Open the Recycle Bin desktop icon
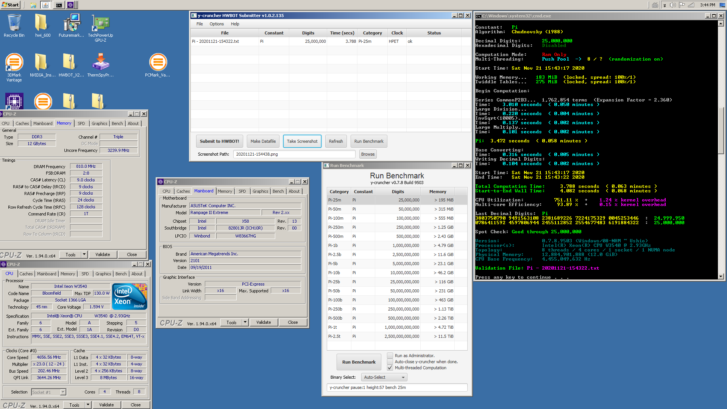 tap(14, 25)
